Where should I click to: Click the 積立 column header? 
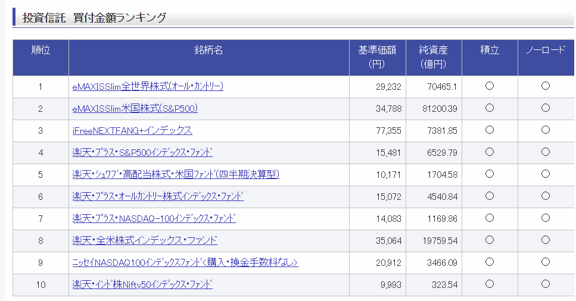pyautogui.click(x=490, y=51)
